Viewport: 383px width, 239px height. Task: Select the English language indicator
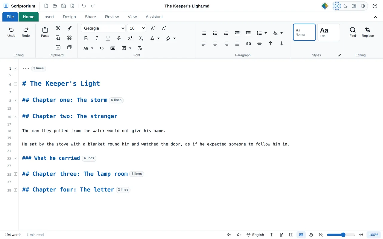(x=255, y=235)
